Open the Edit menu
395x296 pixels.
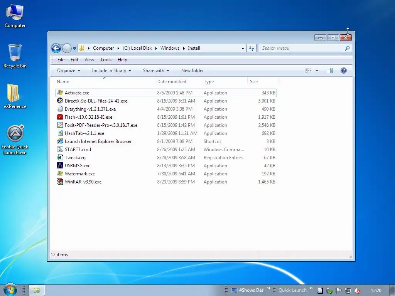click(x=74, y=60)
